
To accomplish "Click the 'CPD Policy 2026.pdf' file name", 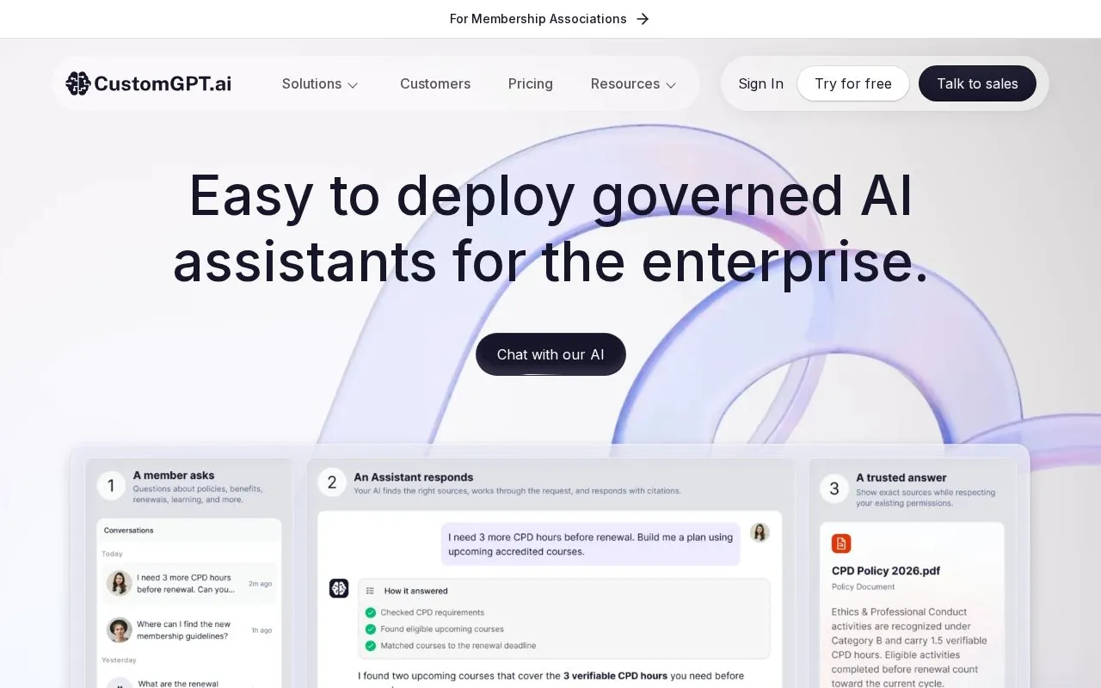I will [886, 570].
